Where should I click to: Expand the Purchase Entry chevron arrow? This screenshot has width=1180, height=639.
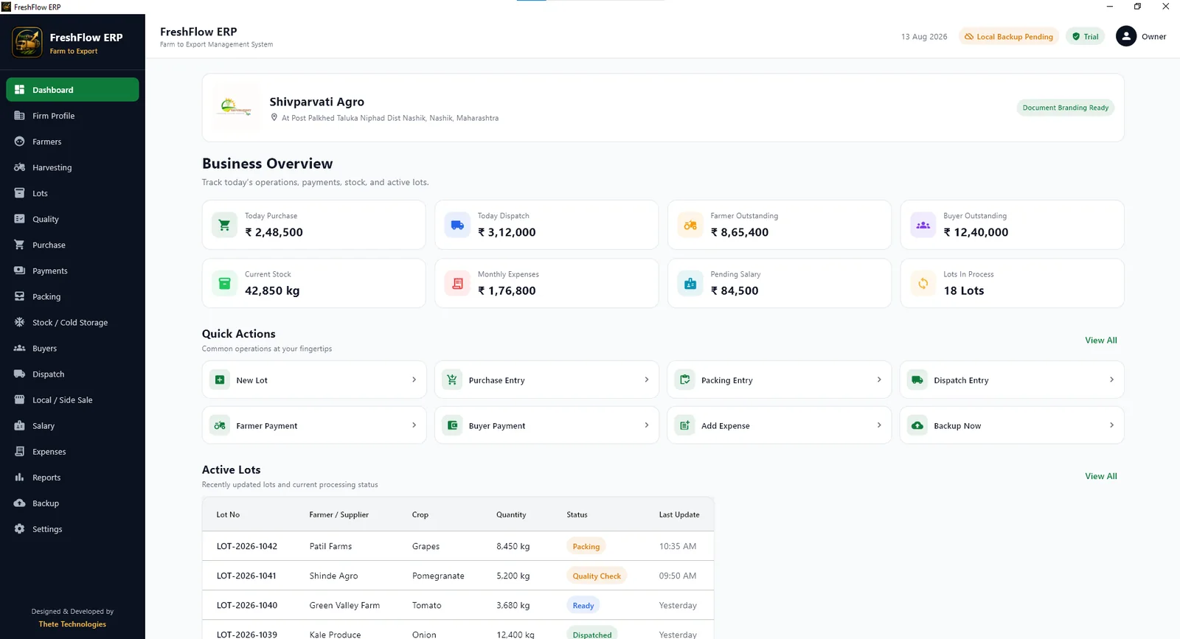[647, 380]
